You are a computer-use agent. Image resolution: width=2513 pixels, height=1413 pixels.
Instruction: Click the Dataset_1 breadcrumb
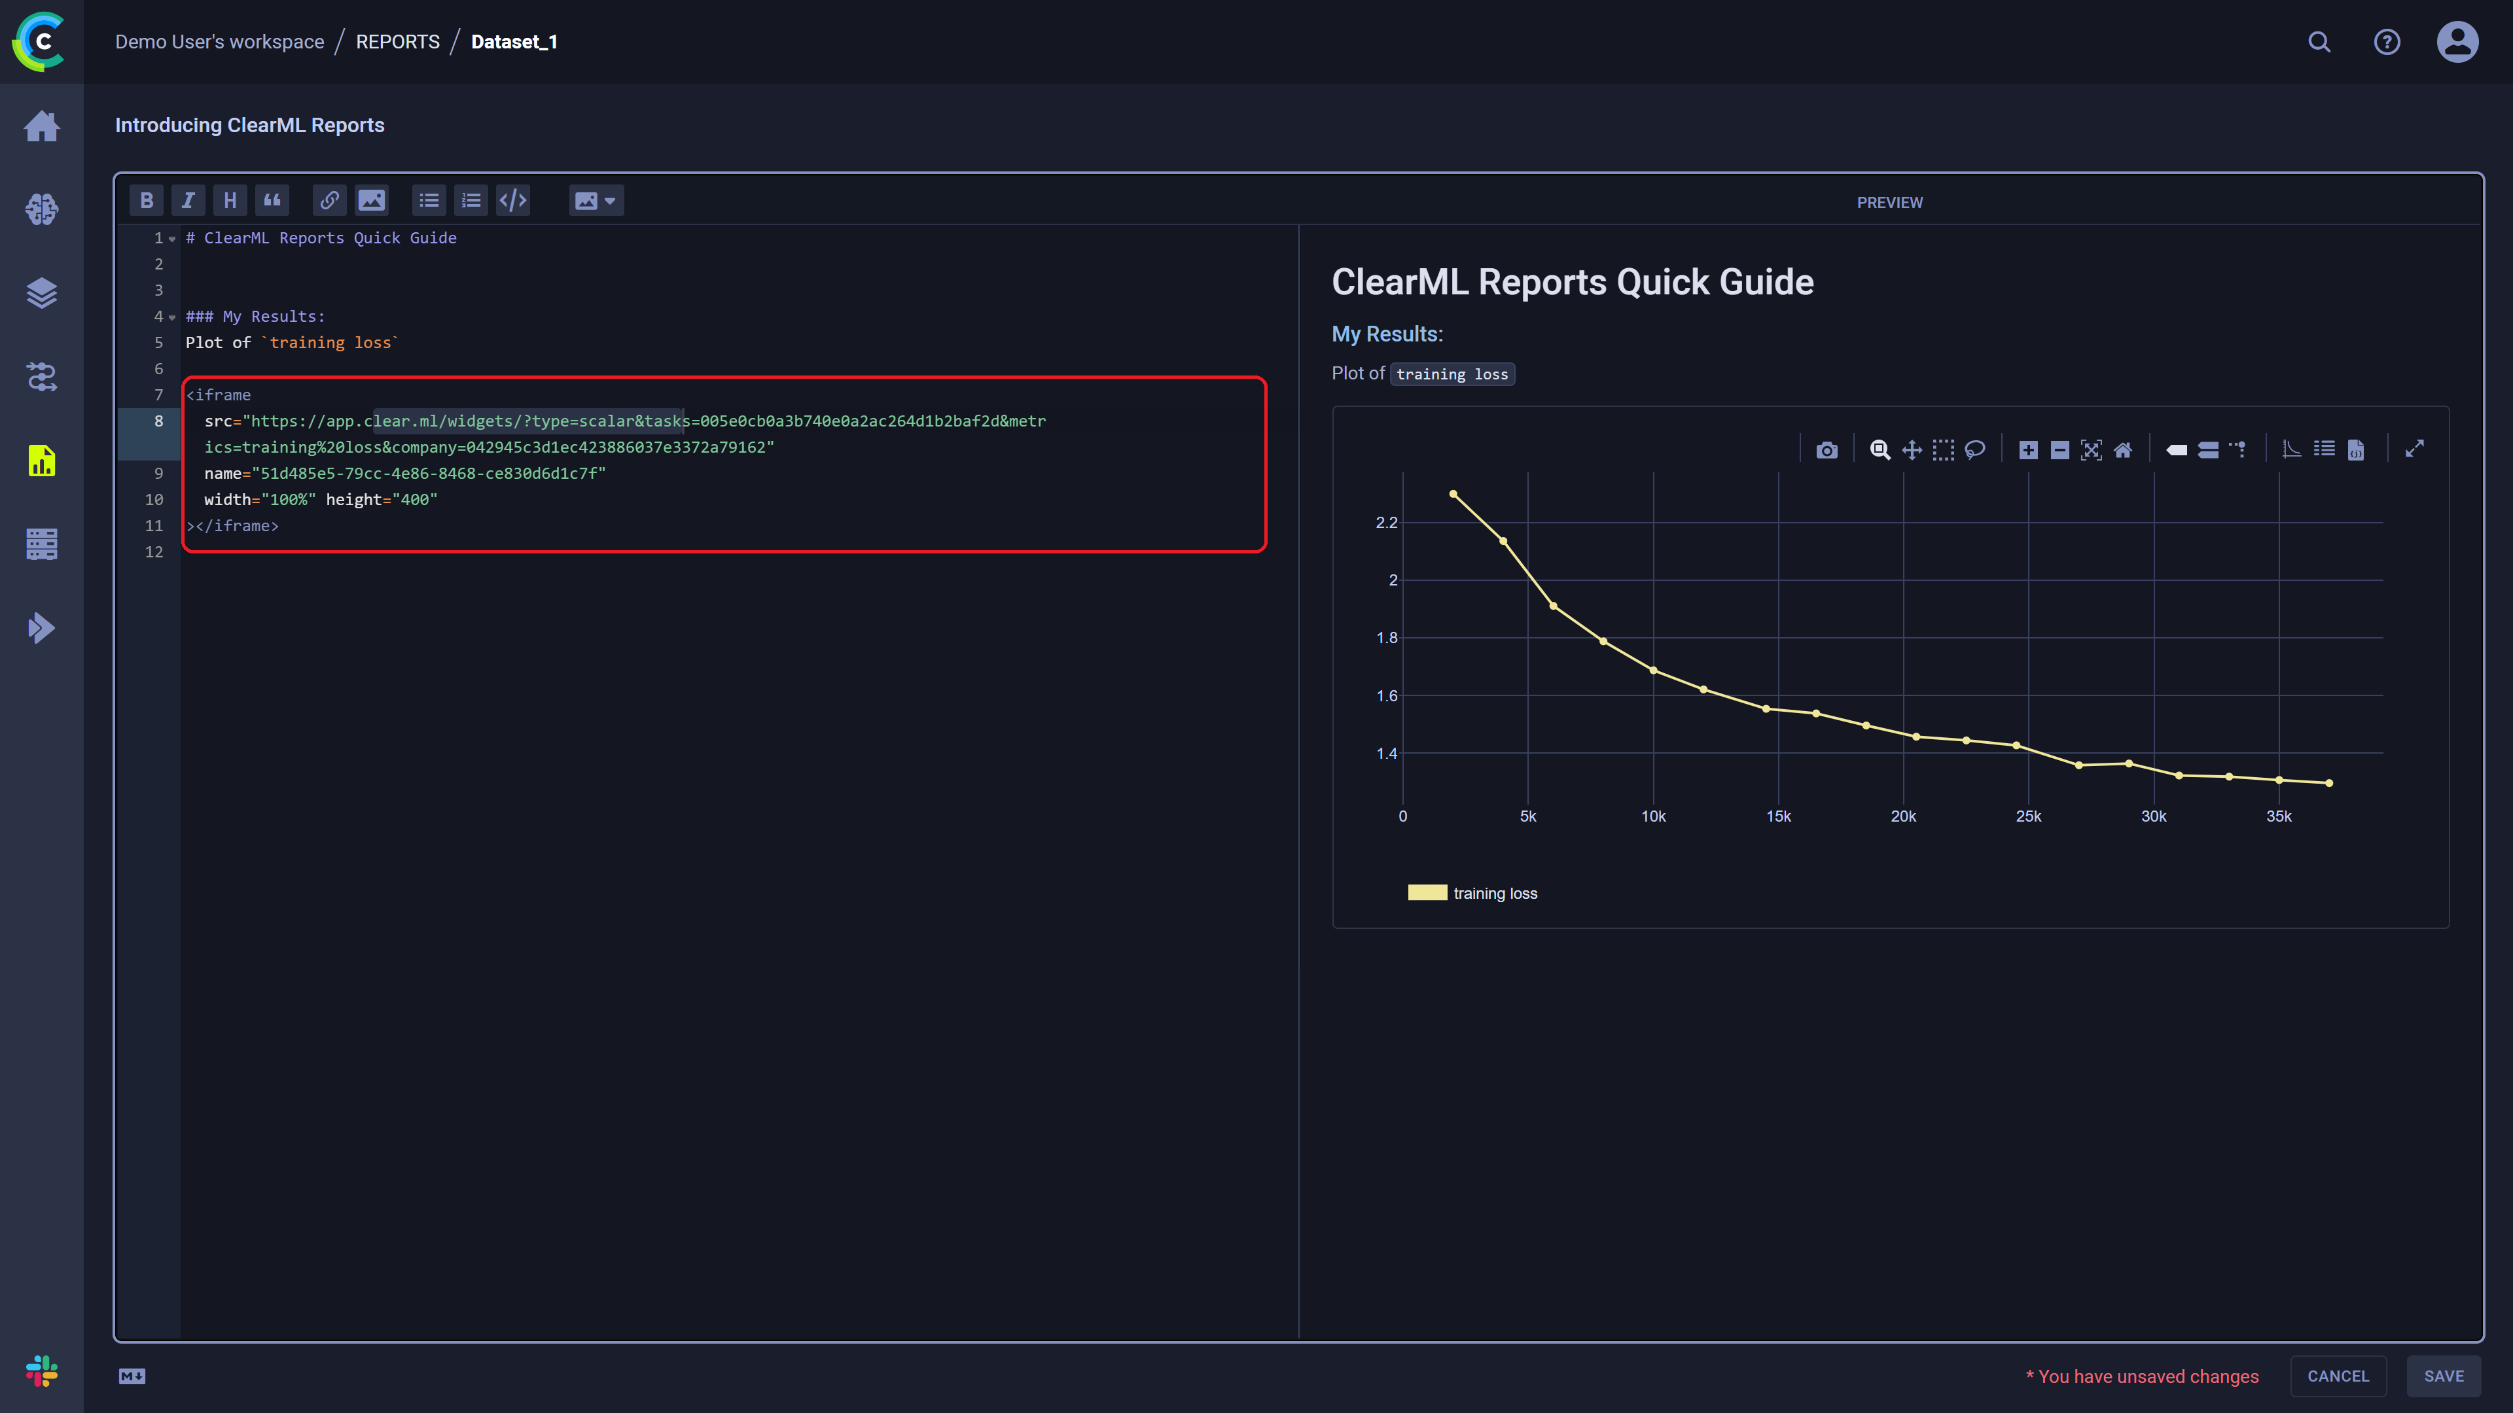(x=514, y=42)
